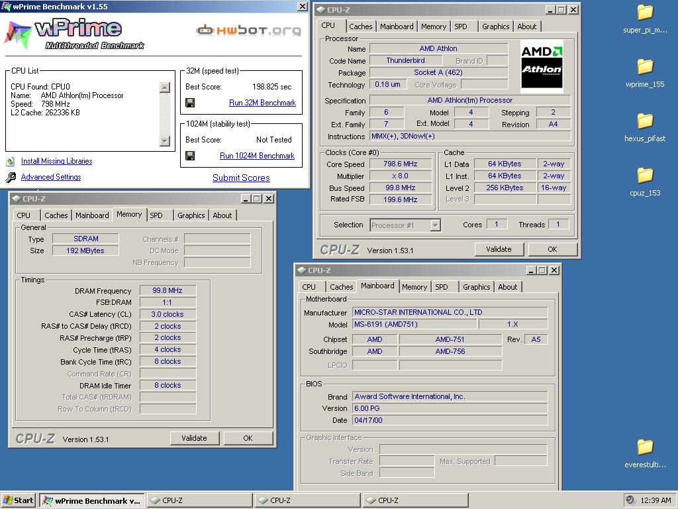Run the 1024M Benchmark
Image resolution: width=678 pixels, height=509 pixels.
[258, 155]
